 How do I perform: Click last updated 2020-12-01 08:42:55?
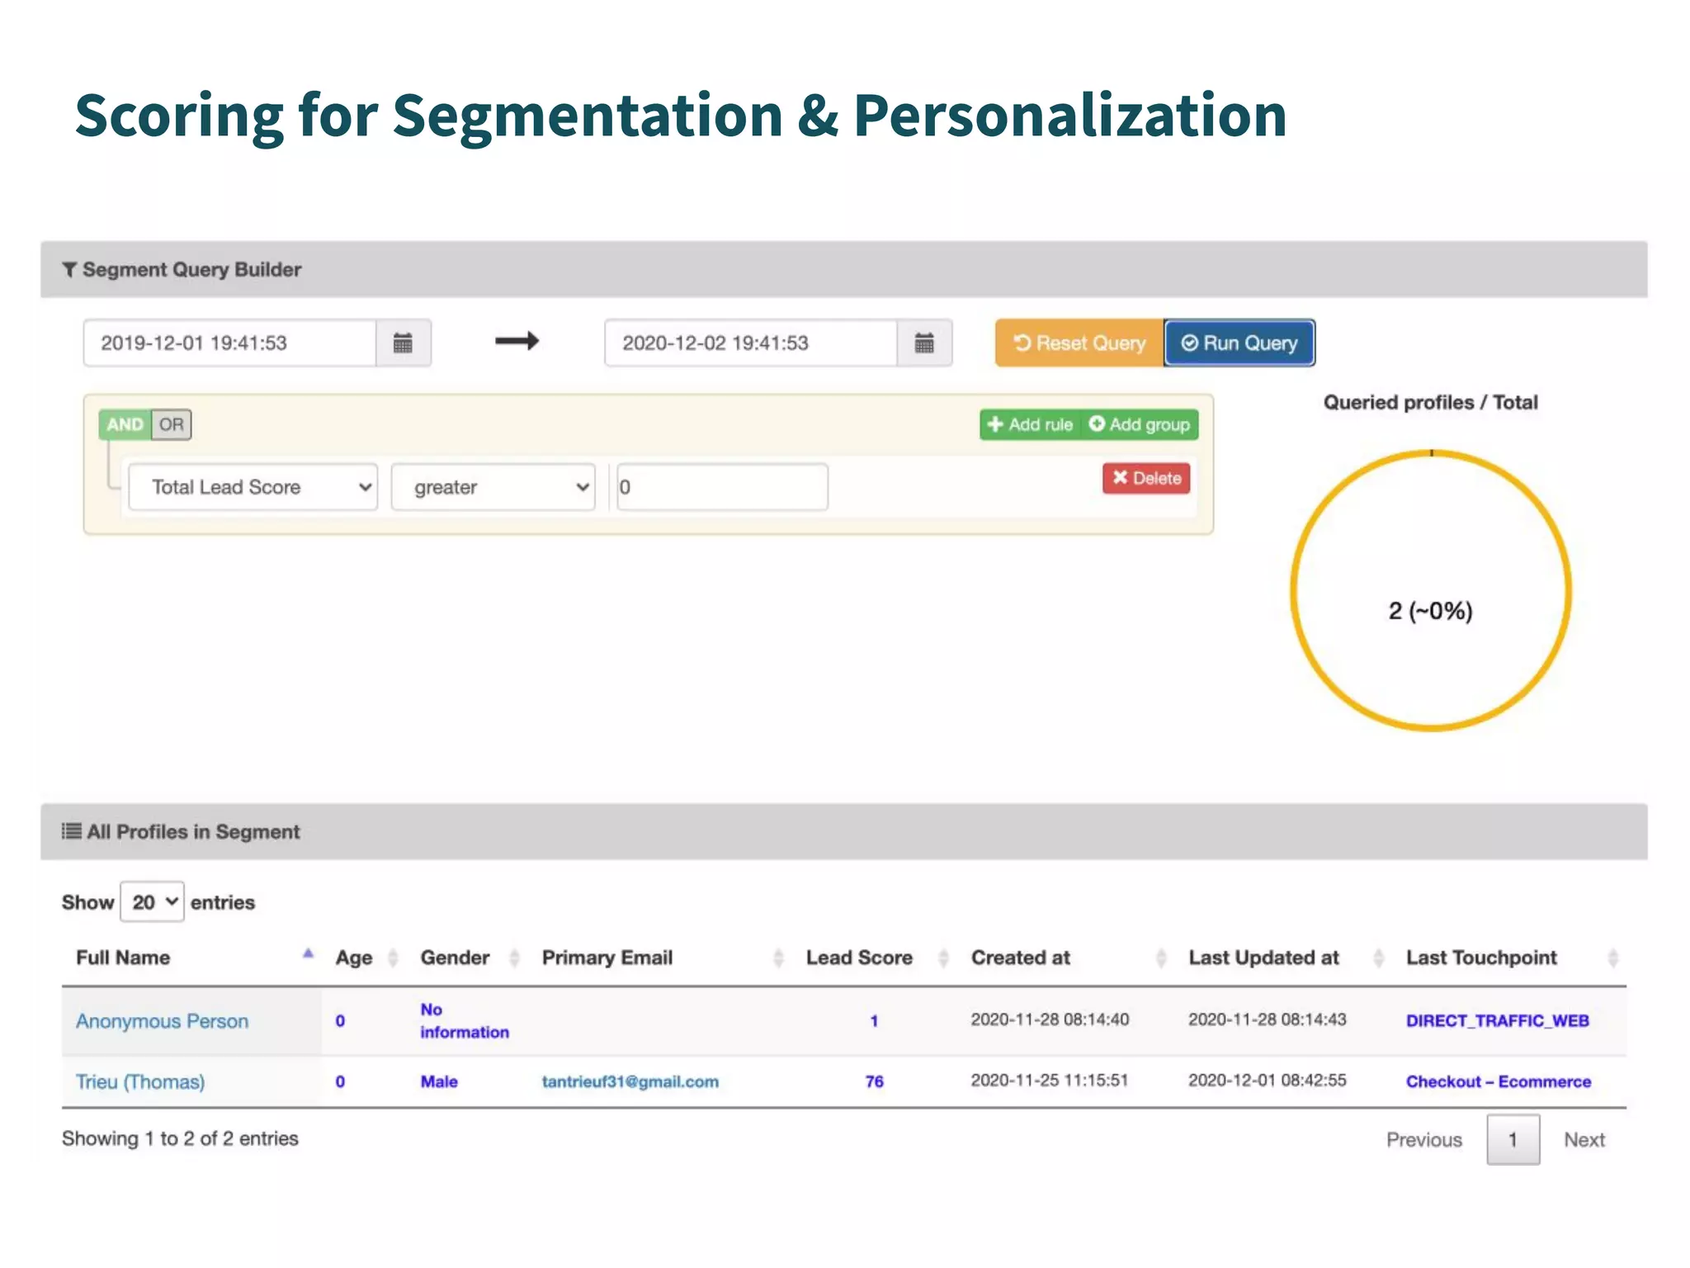(1267, 1081)
